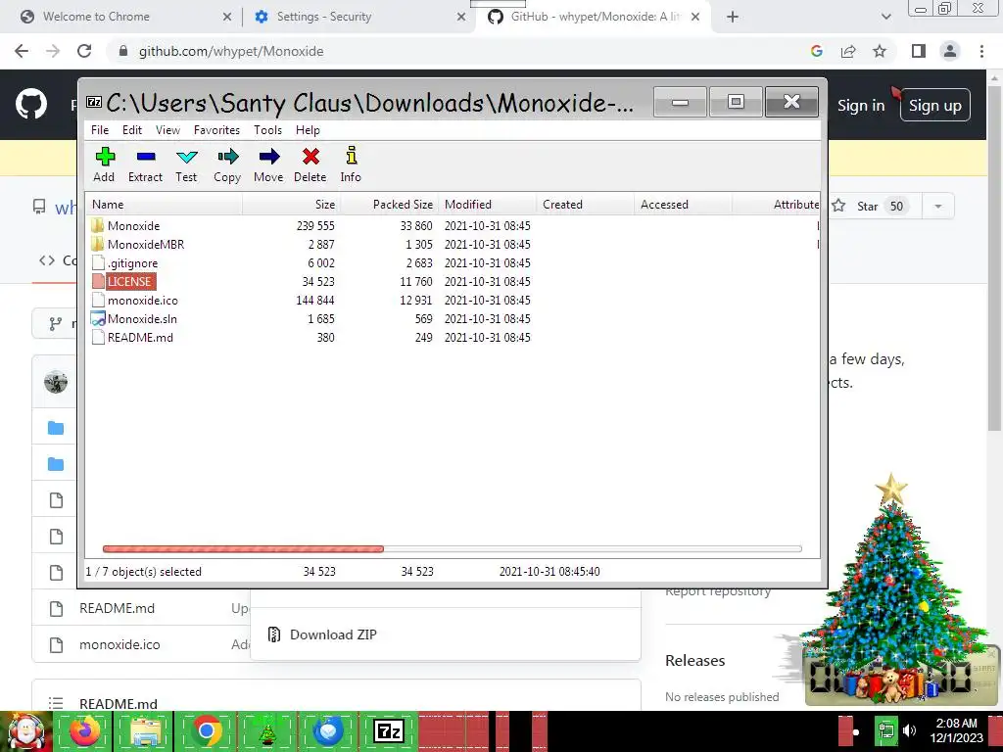Open the Chrome tab search dropdown
Image resolution: width=1003 pixels, height=752 pixels.
(x=885, y=17)
